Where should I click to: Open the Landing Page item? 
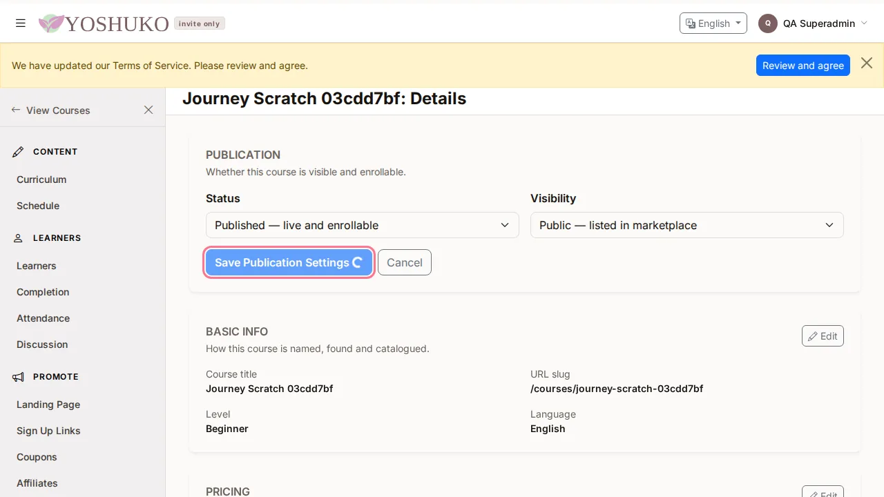tap(48, 405)
